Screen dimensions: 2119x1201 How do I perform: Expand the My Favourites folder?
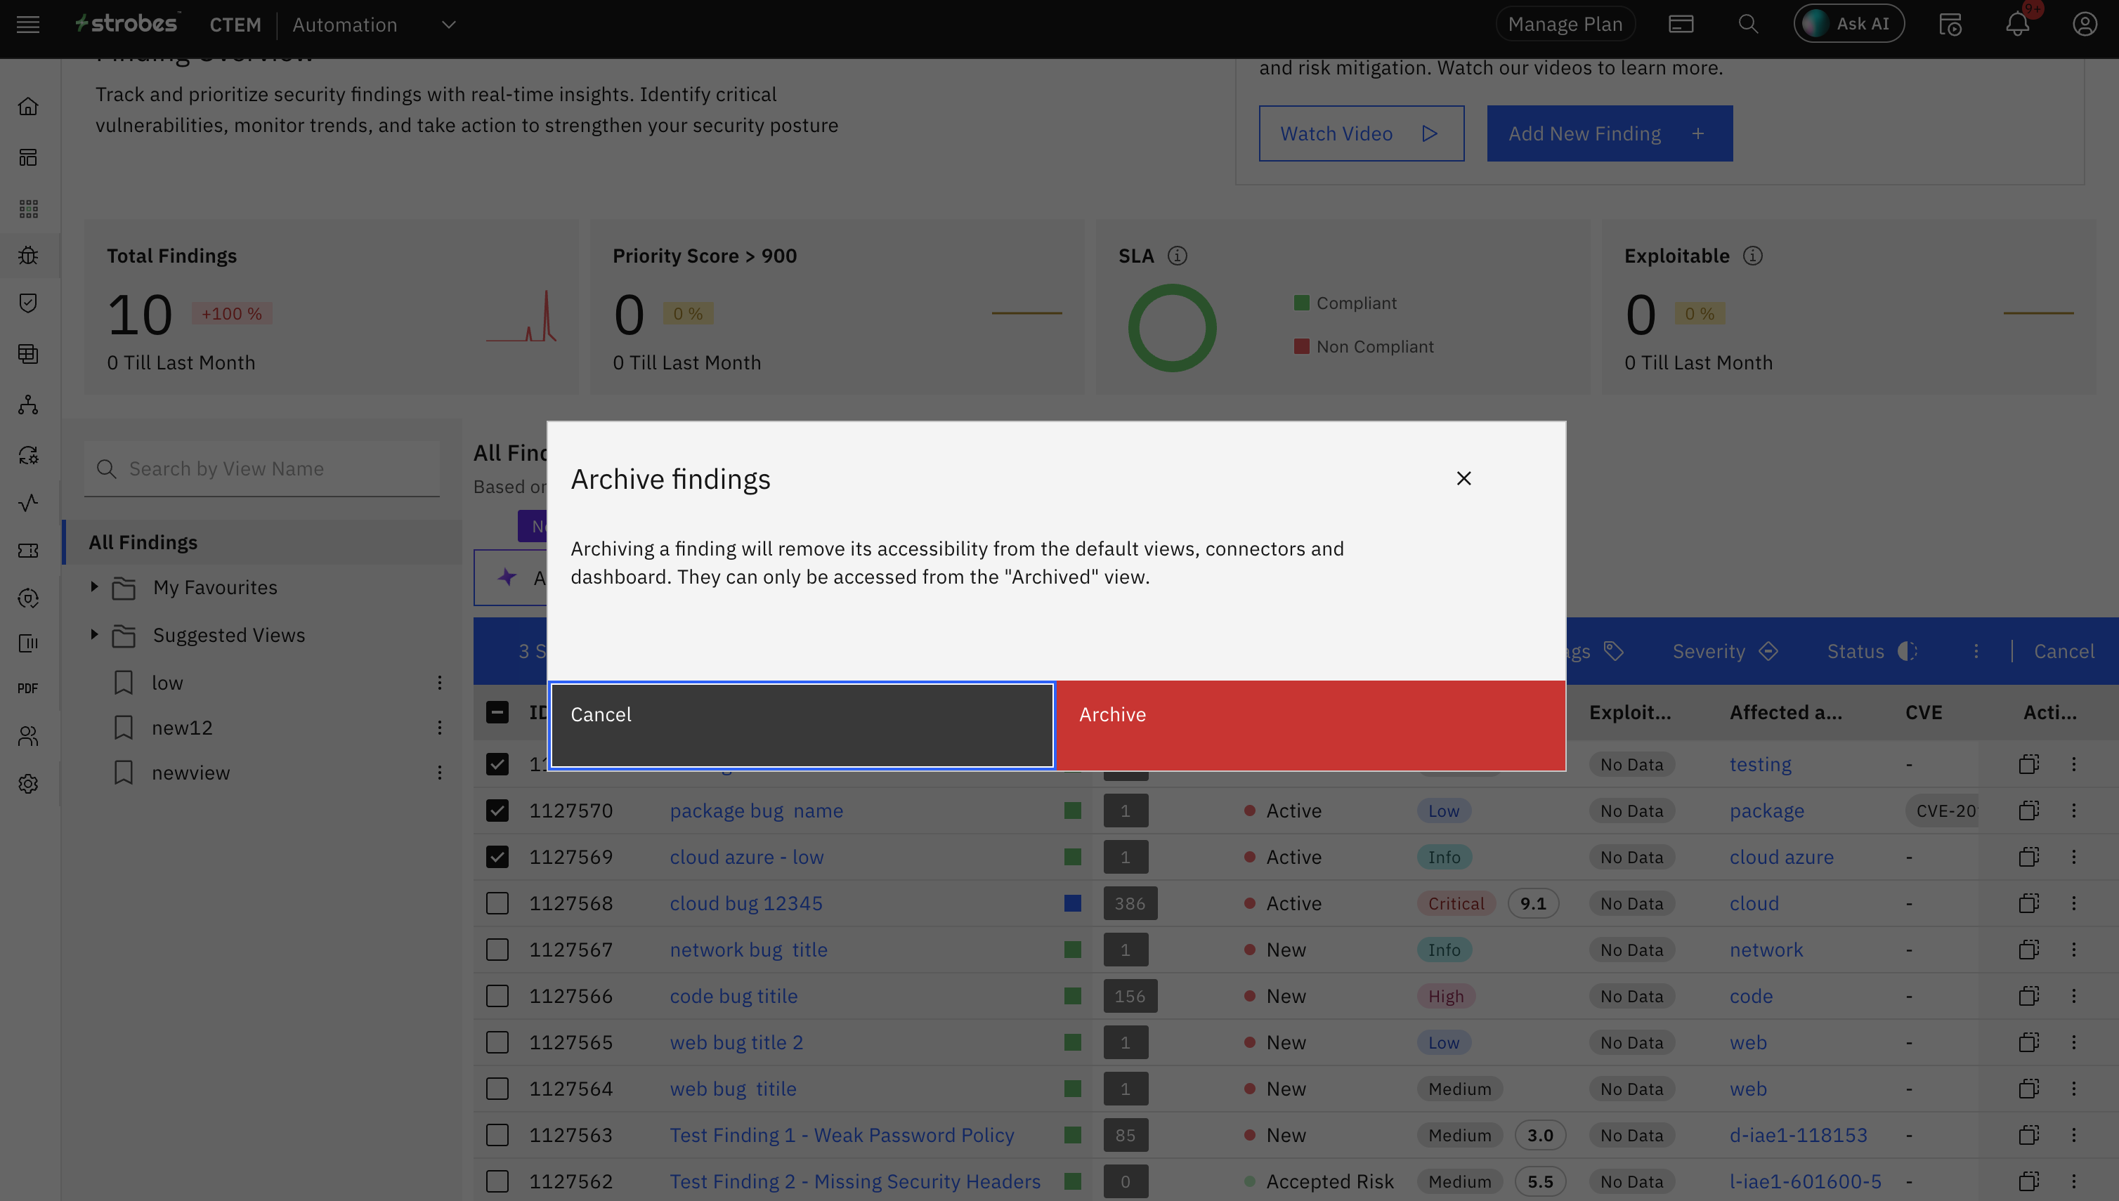[94, 587]
